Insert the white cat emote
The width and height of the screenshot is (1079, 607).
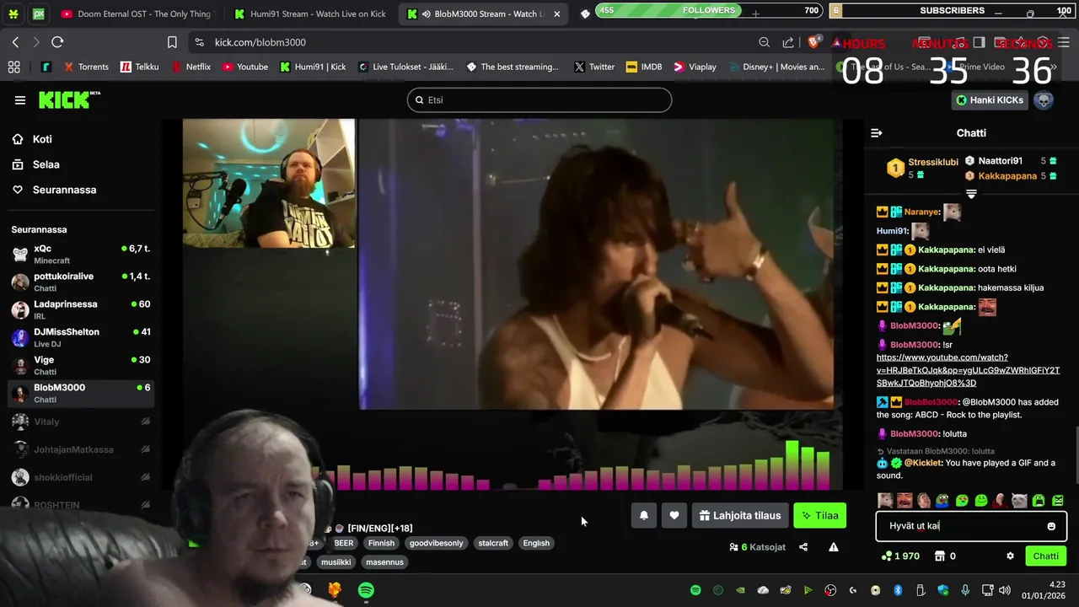pyautogui.click(x=1019, y=501)
